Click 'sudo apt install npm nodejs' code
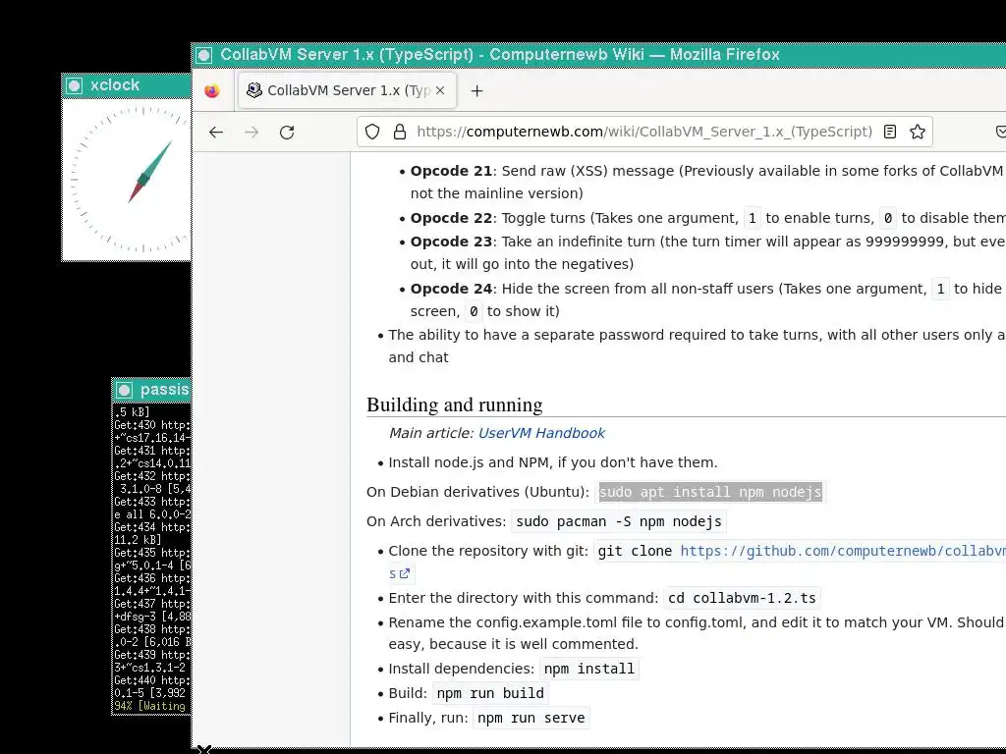This screenshot has height=754, width=1006. click(x=710, y=492)
